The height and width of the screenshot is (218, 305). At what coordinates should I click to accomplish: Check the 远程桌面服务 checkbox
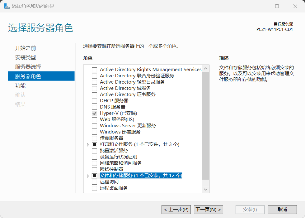click(x=94, y=188)
